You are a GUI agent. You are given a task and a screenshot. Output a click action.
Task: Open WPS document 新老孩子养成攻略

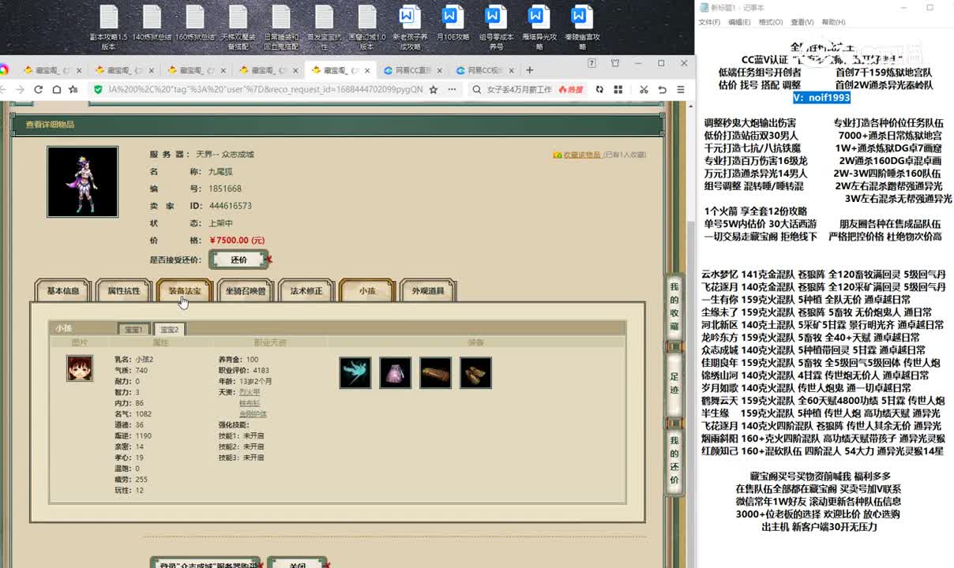point(409,27)
